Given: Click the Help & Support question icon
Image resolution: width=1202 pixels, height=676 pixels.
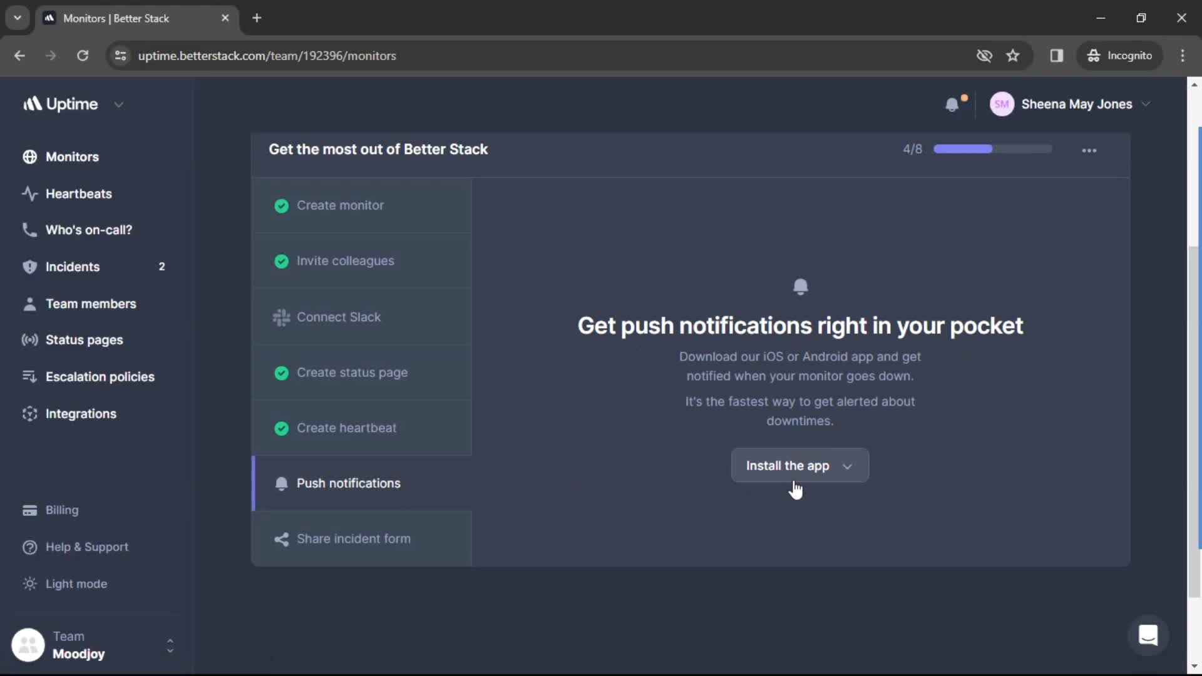Looking at the screenshot, I should coord(29,547).
